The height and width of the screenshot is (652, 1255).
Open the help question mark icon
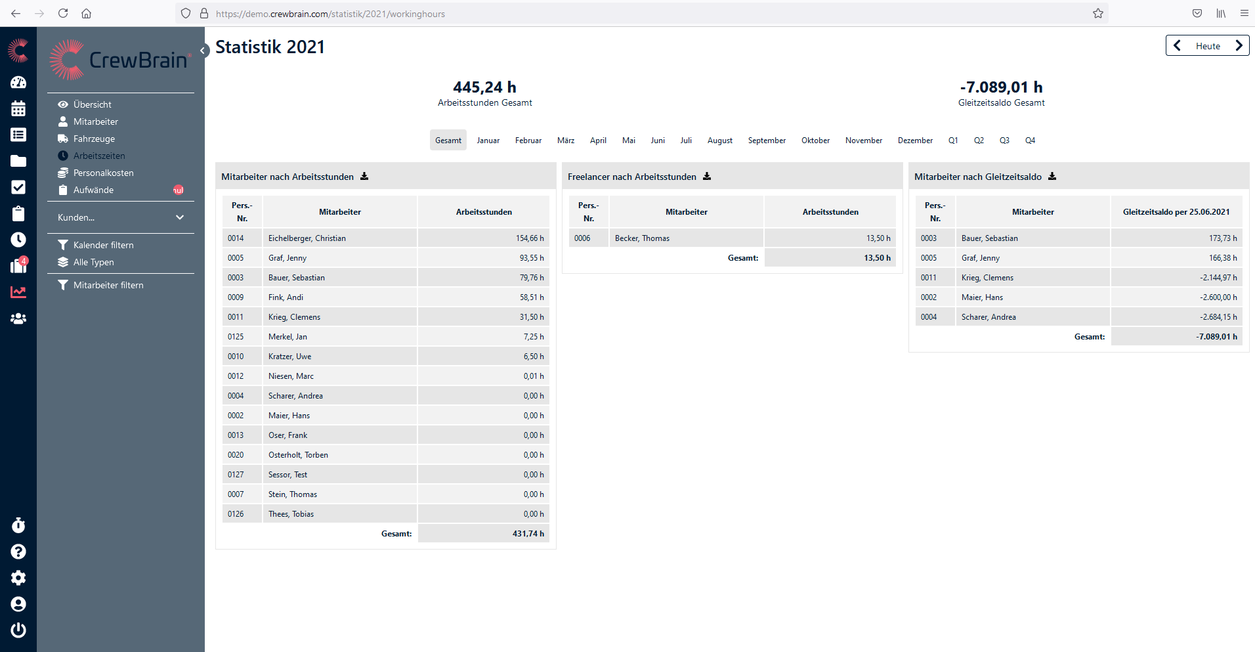(18, 552)
